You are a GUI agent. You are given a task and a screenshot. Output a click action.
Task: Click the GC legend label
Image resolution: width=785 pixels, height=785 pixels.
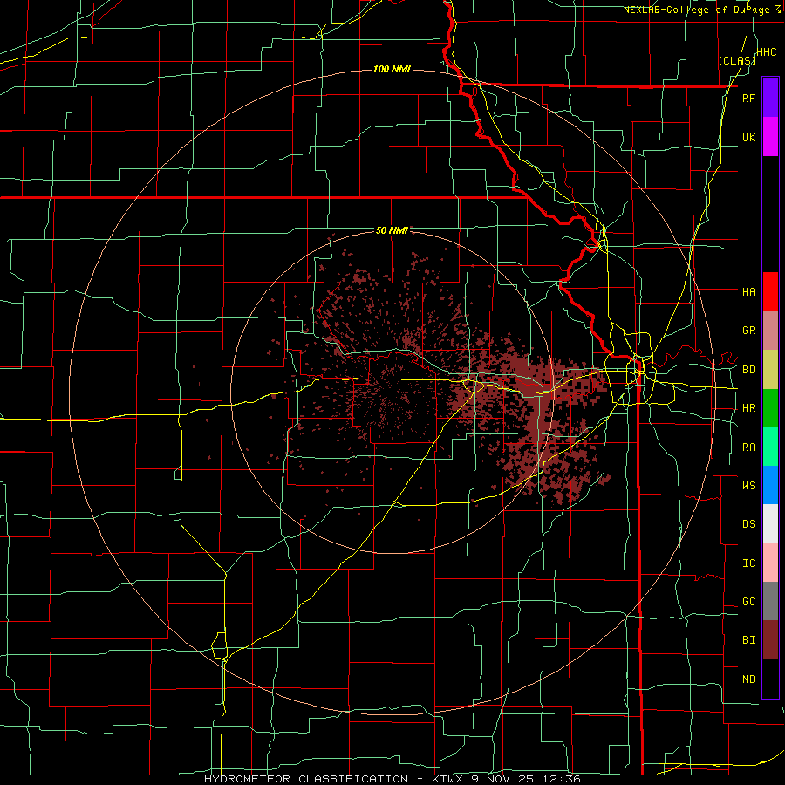[x=748, y=602]
